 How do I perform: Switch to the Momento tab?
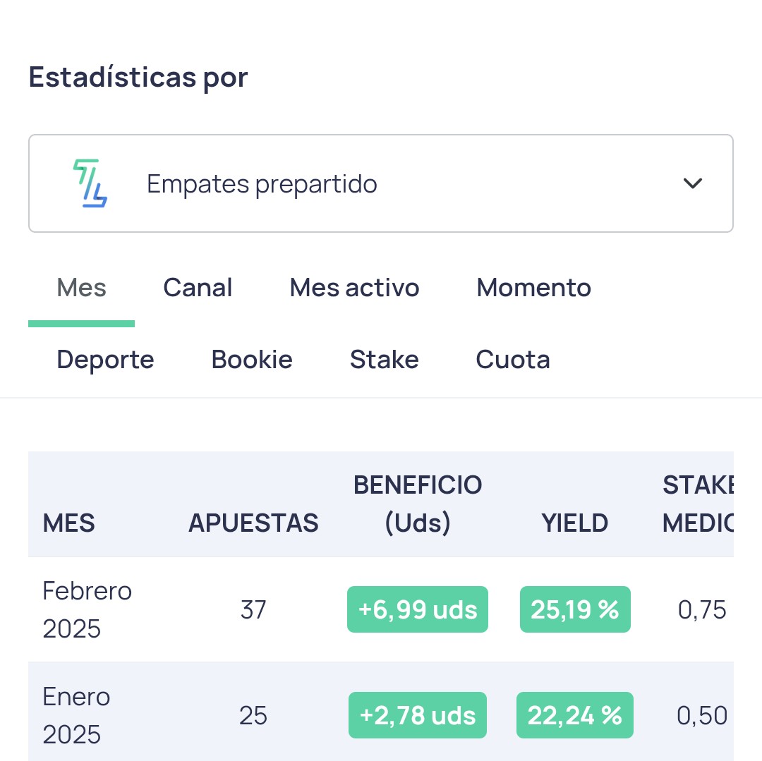tap(533, 288)
